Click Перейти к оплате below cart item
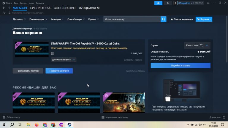Screen dimensions: 228x128 point(59,71)
